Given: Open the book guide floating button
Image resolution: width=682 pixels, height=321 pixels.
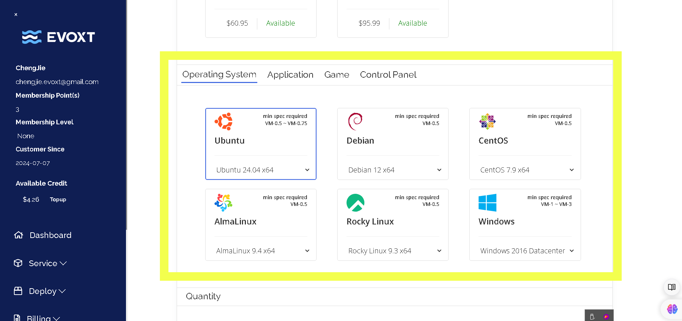Looking at the screenshot, I should pyautogui.click(x=672, y=287).
